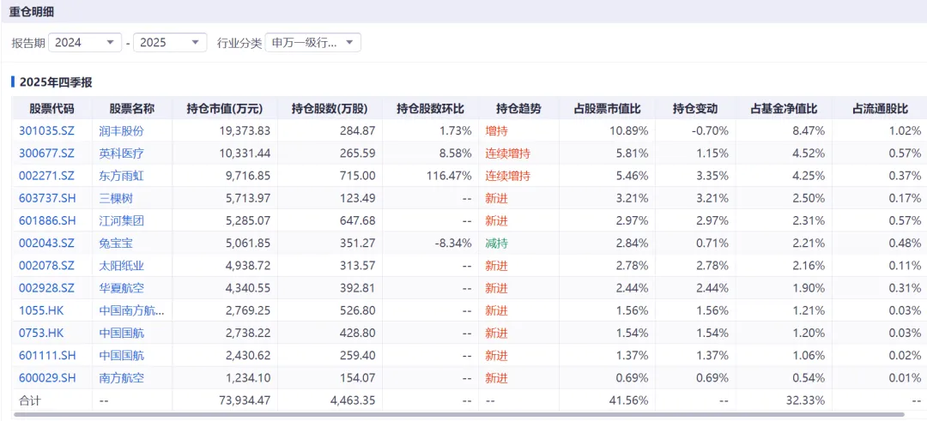
Task: Select the 73,934.47 total market value
Action: pos(245,400)
